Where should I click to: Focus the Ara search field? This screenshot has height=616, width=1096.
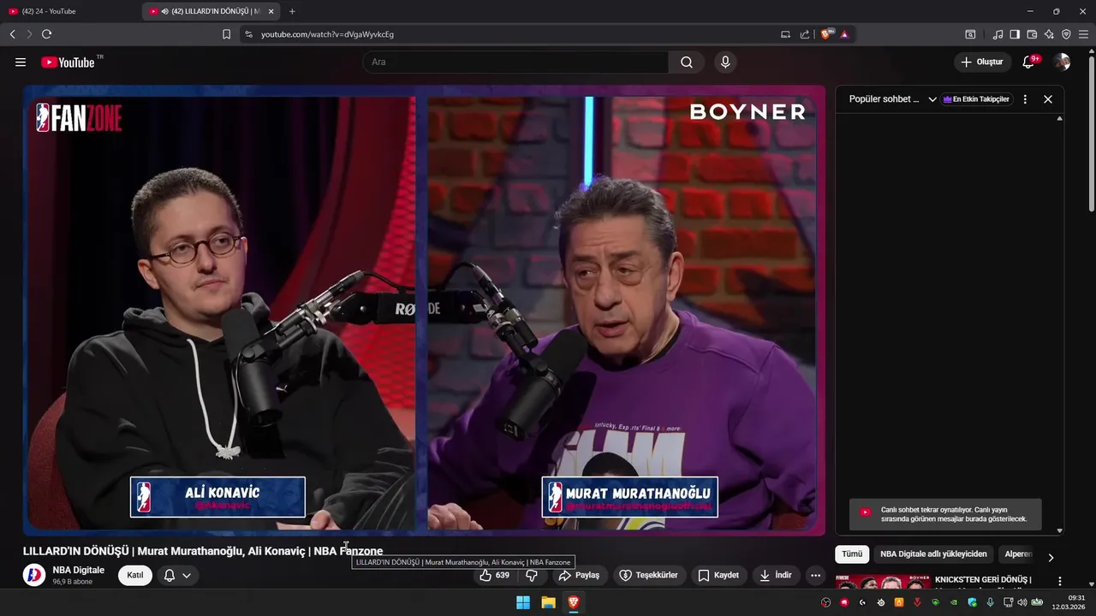pos(515,62)
